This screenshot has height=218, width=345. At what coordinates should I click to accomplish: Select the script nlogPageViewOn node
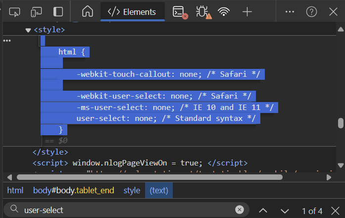pos(140,163)
